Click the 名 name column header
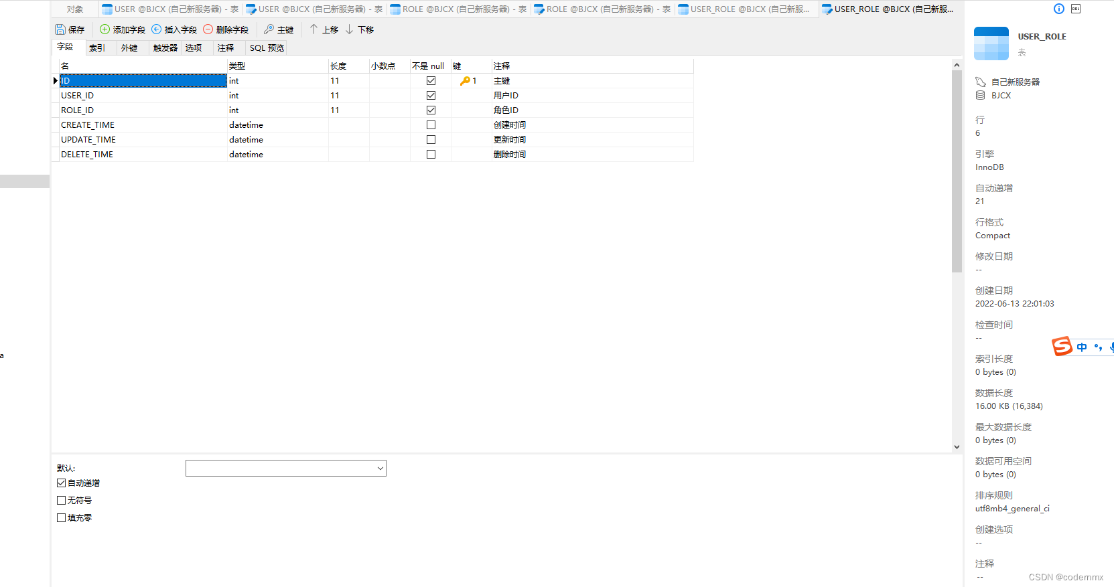 [x=143, y=66]
